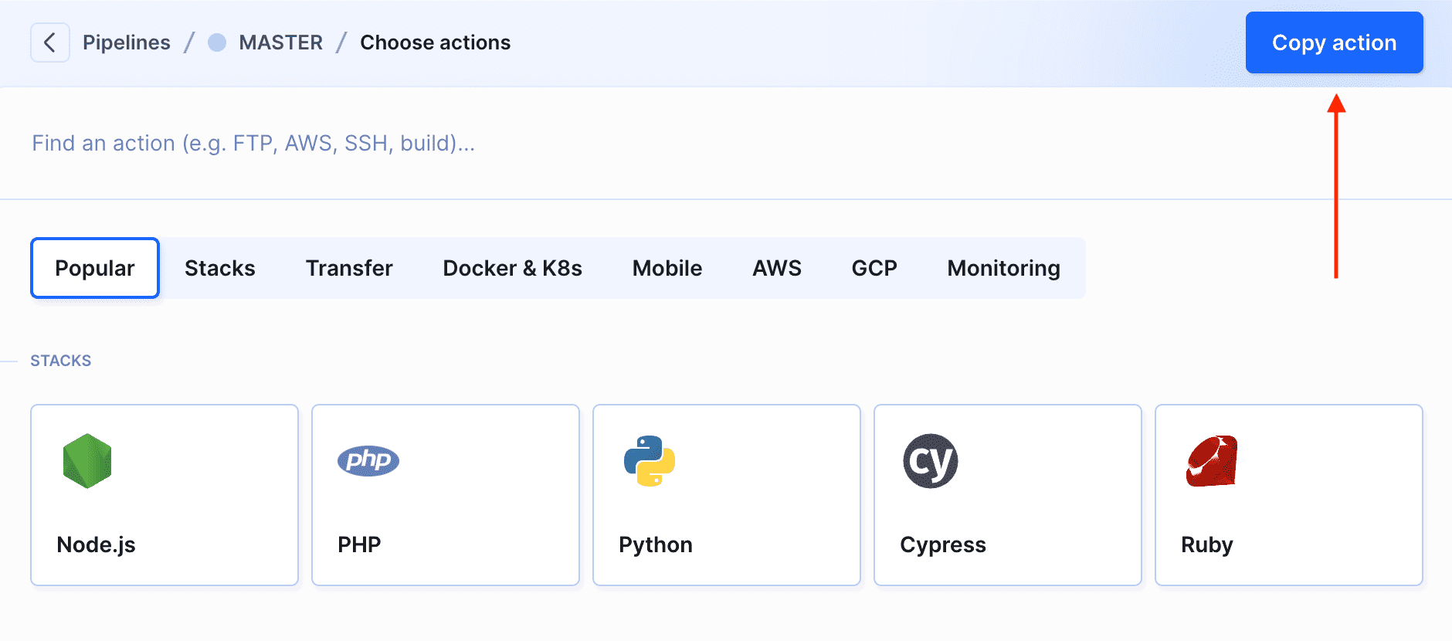Click the Node.js hexagon logo
The height and width of the screenshot is (641, 1452).
coord(87,461)
